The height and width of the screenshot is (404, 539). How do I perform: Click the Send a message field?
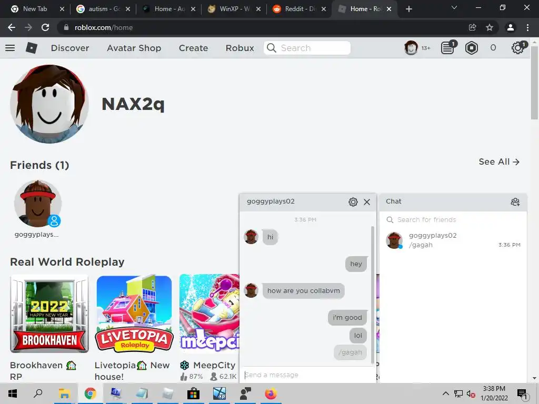307,375
